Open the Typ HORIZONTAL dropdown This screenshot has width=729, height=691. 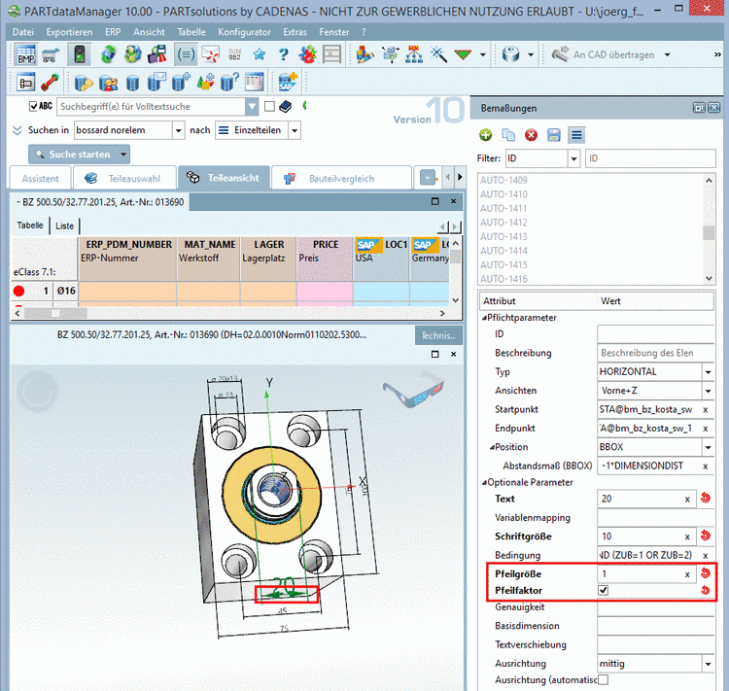pos(707,371)
